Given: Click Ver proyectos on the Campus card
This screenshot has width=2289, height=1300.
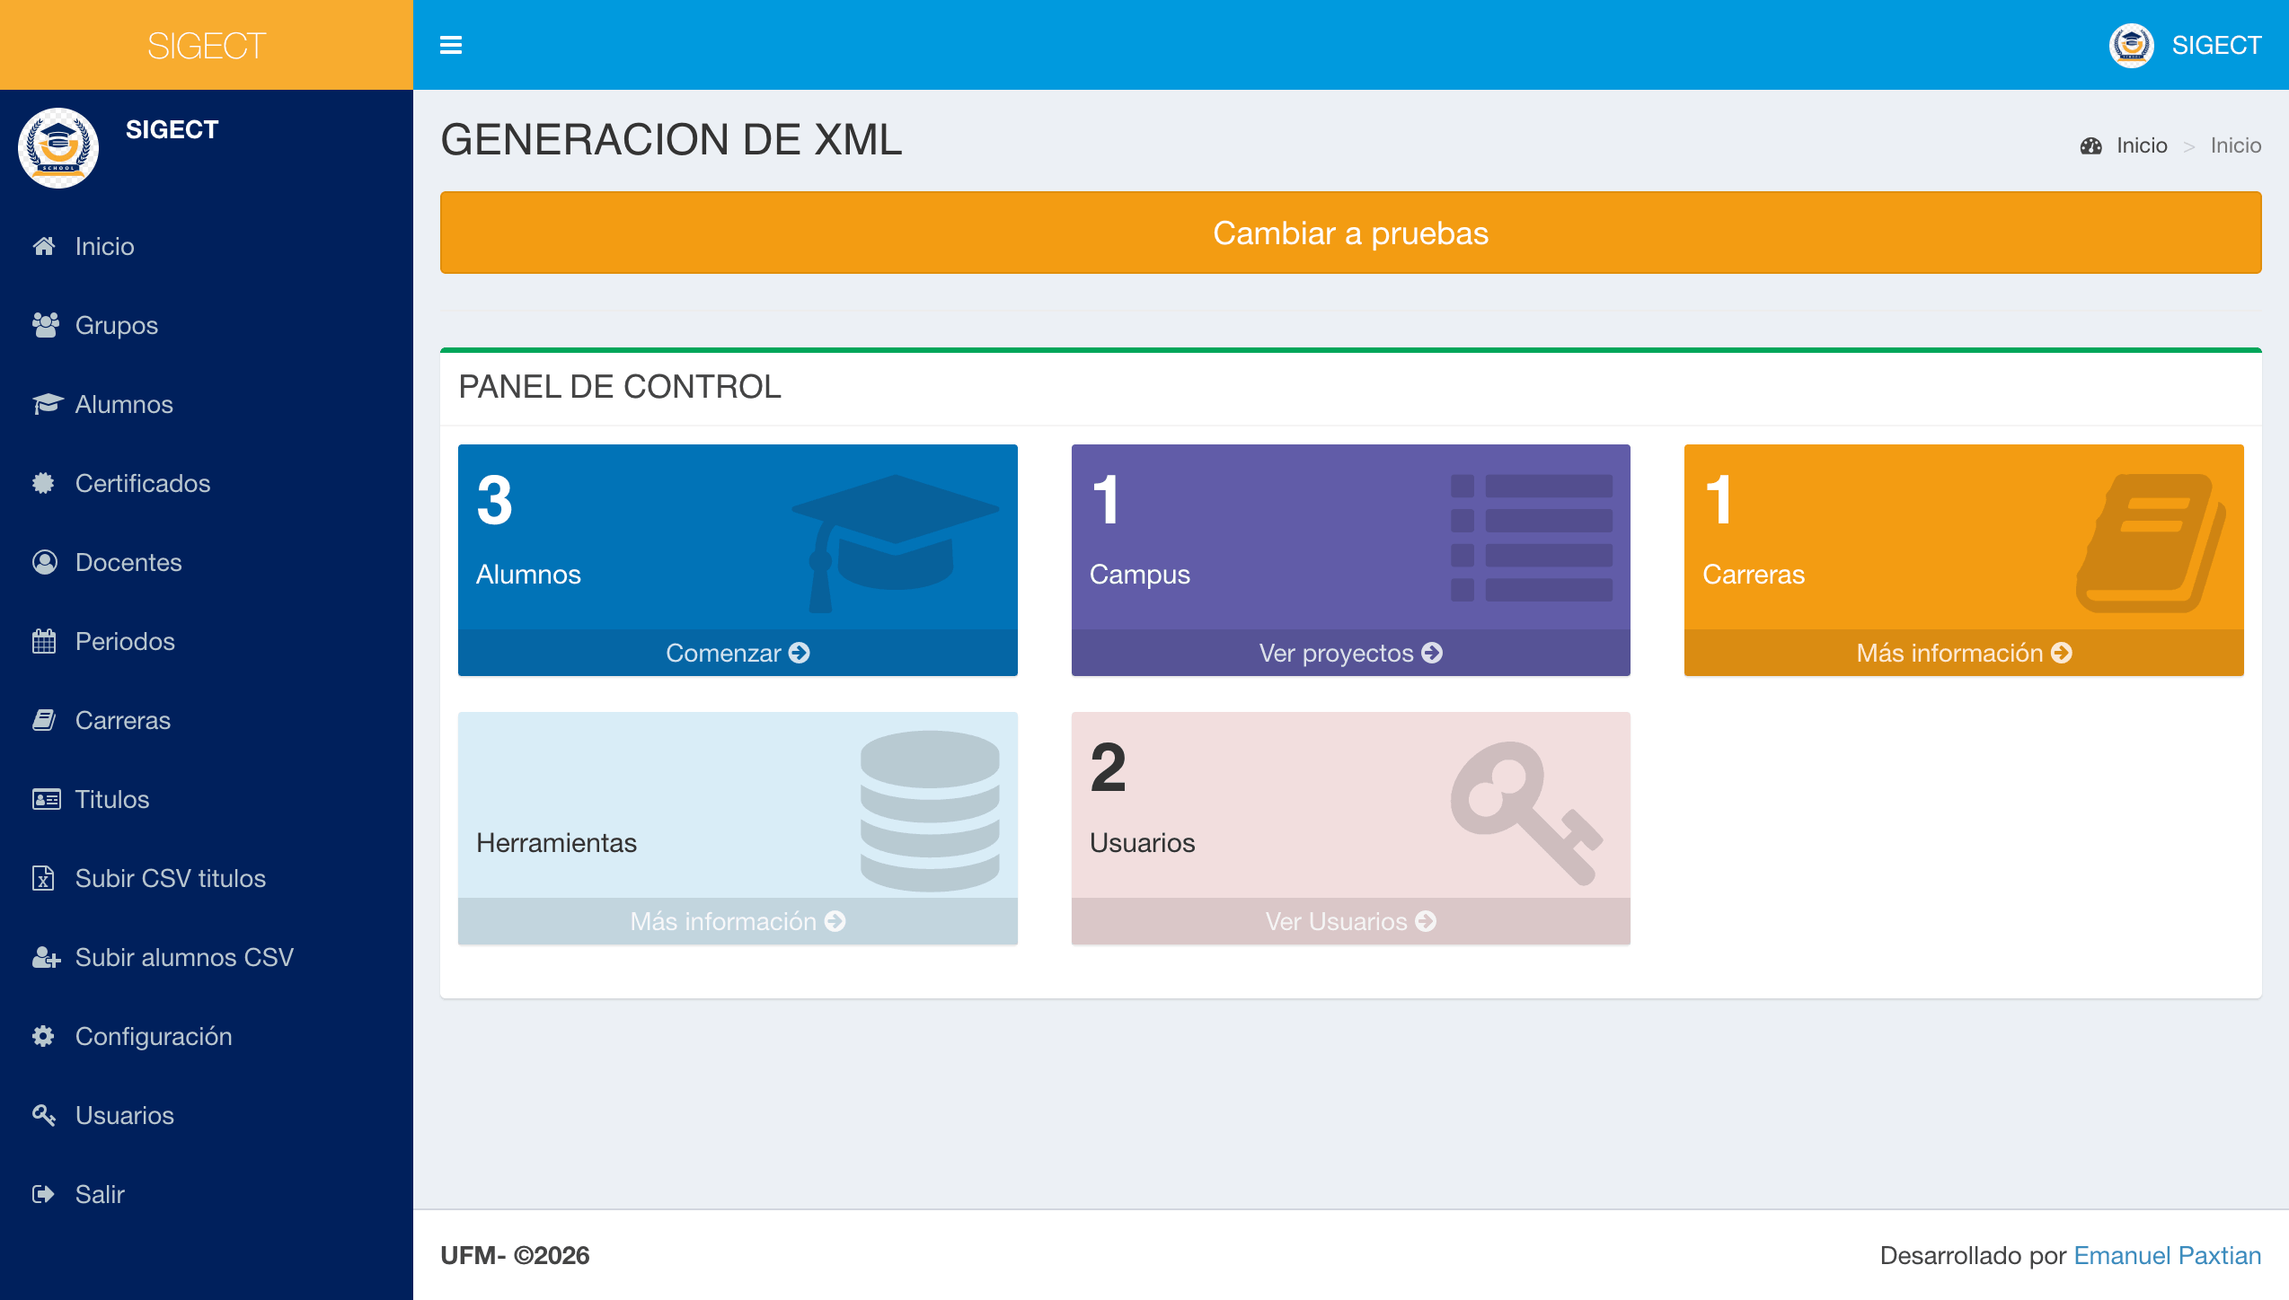Looking at the screenshot, I should pyautogui.click(x=1349, y=653).
